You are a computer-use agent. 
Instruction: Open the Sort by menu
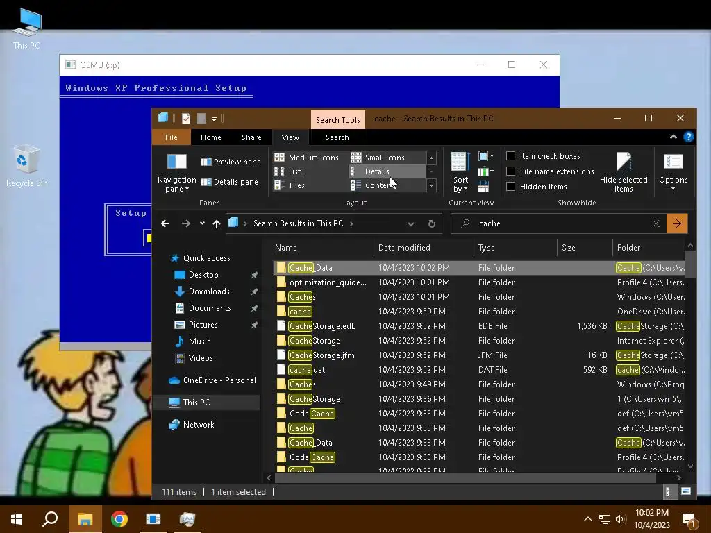tap(460, 172)
